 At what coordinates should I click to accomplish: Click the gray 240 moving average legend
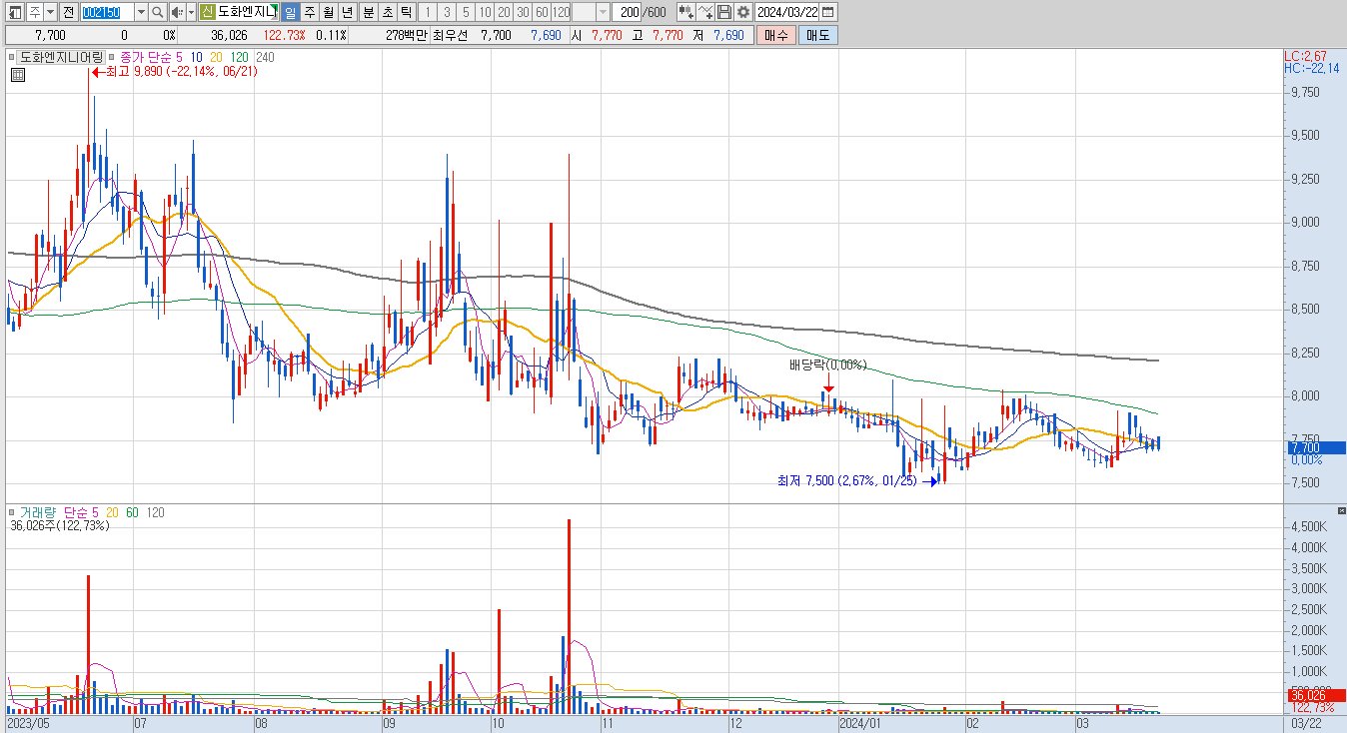(x=265, y=58)
